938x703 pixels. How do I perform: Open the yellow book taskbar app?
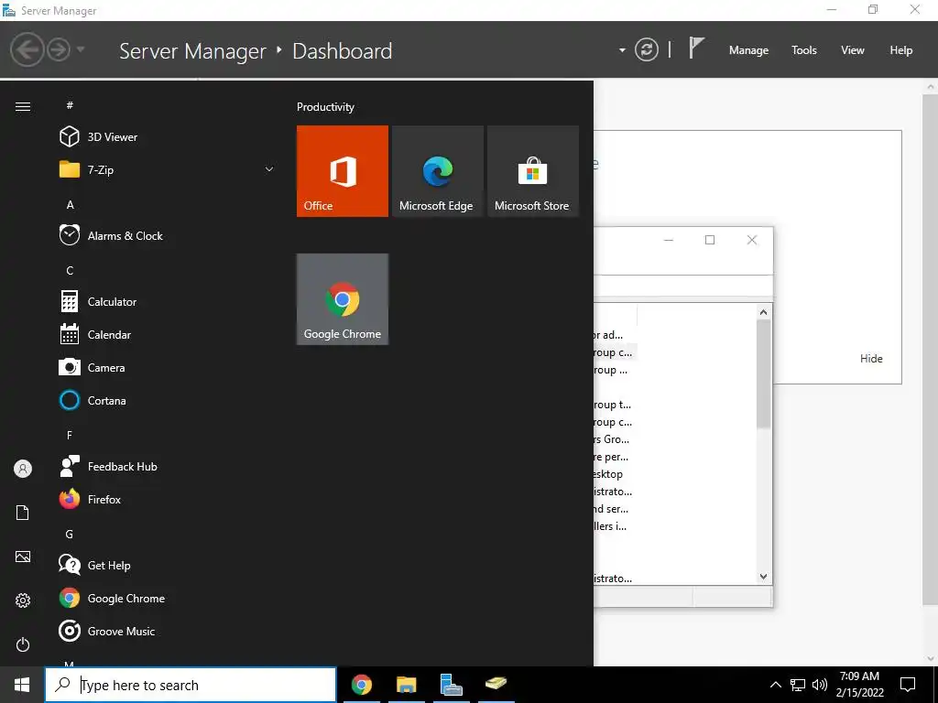point(496,685)
